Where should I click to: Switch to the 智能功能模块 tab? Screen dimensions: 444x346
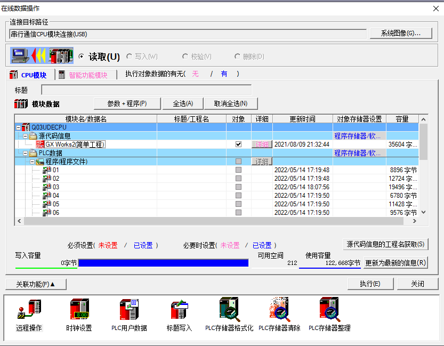pos(87,75)
